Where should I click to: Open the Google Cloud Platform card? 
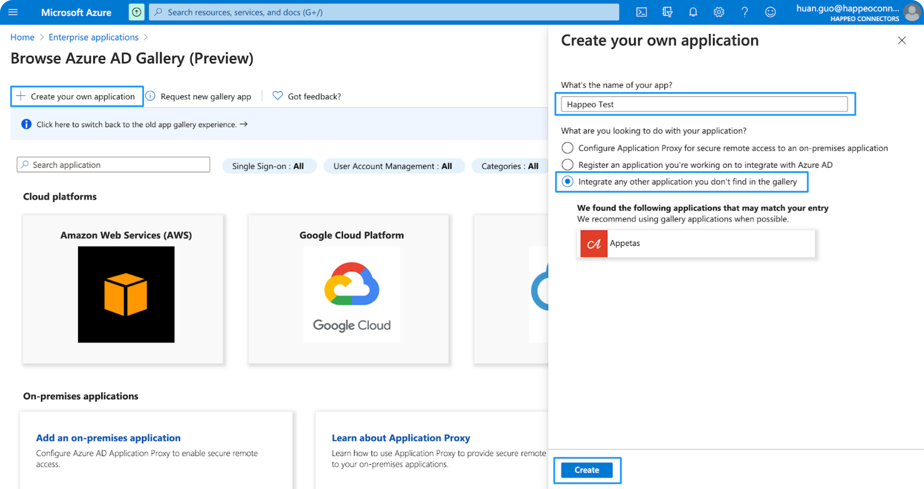(348, 289)
